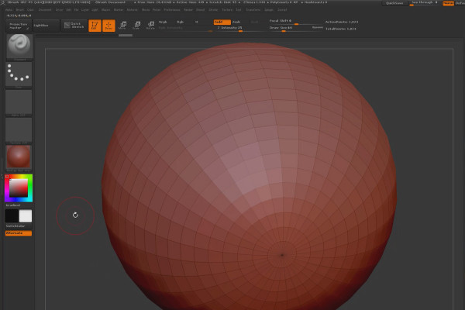Open the Transform menu
Screen dimensions: 465x310
(253, 10)
